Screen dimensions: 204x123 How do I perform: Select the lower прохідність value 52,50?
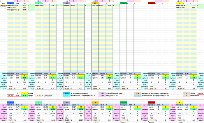pos(74,105)
